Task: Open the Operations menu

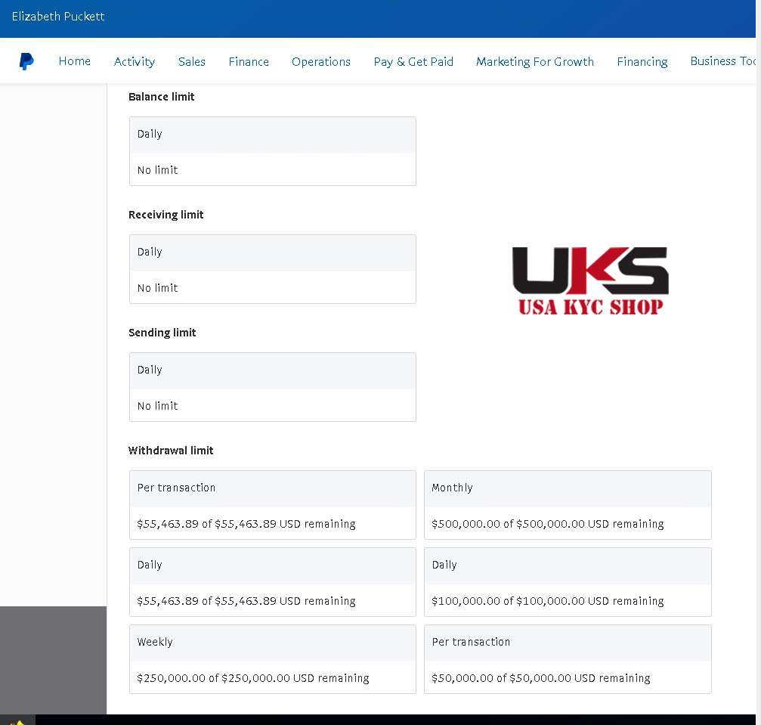Action: coord(321,62)
